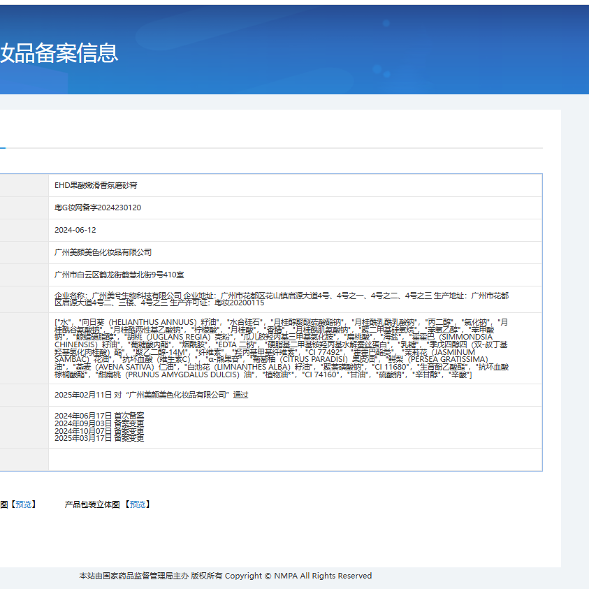Select the 2024年06月17日 首次备案 record
The width and height of the screenshot is (589, 589).
coord(101,415)
